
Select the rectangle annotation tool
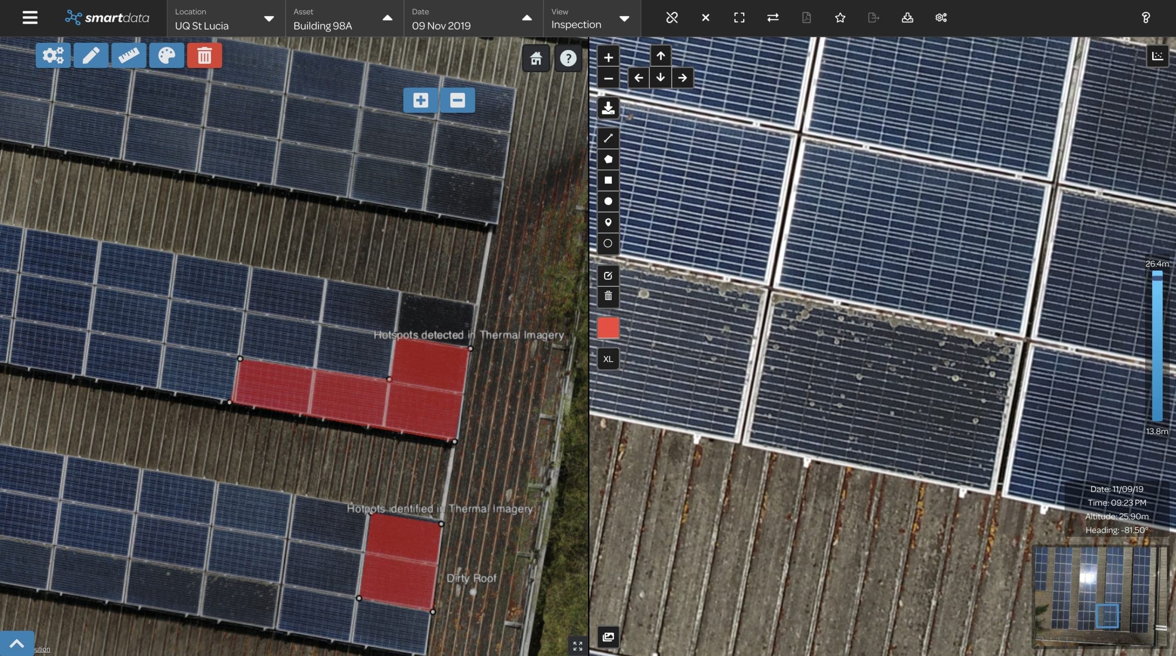(608, 180)
